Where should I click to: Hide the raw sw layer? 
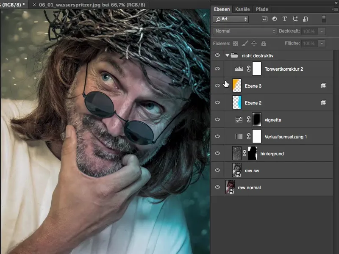tap(217, 170)
